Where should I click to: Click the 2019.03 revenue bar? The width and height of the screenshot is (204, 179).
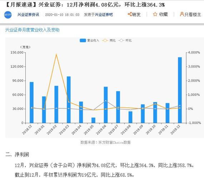coord(69,100)
